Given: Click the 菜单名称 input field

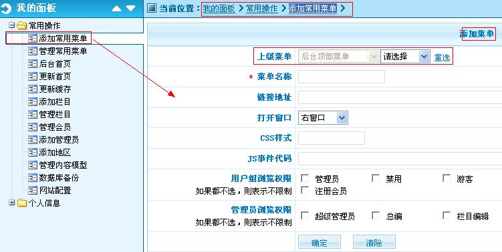Looking at the screenshot, I should point(342,77).
